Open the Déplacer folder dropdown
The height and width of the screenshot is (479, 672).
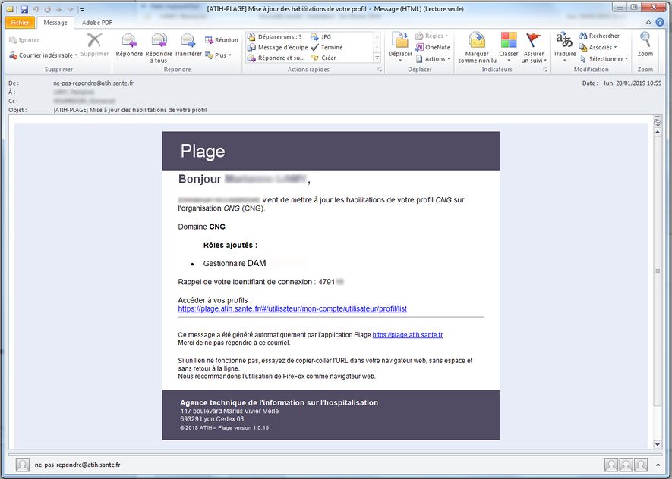click(x=400, y=48)
